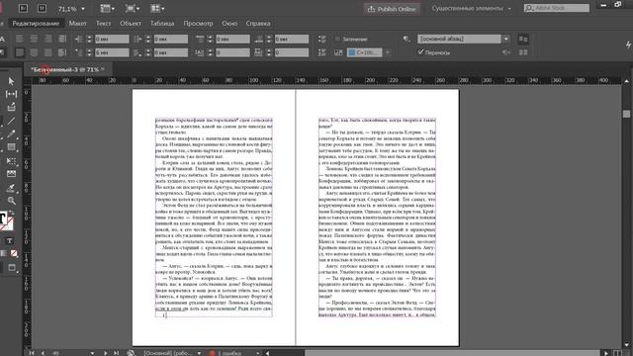This screenshot has height=356, width=633.
Task: Click the Adobe Stock search field
Action: 557,8
